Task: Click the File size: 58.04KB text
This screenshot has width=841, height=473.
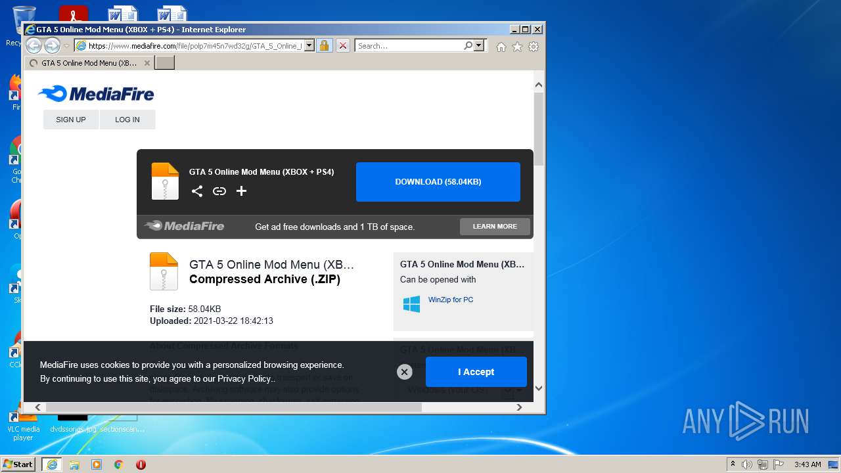Action: (185, 309)
